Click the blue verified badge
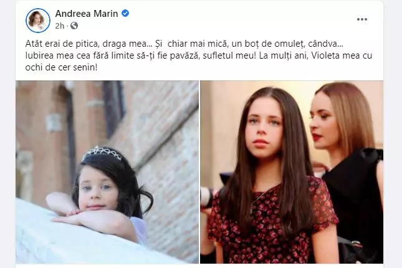Screen dimensions: 402x268 [125, 13]
